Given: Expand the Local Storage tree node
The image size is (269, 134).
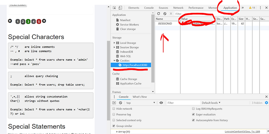Looking at the screenshot, I should click(x=114, y=43).
